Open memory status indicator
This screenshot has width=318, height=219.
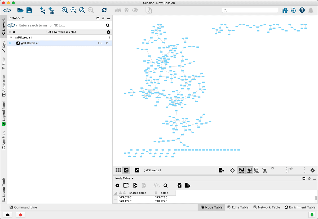(x=311, y=215)
